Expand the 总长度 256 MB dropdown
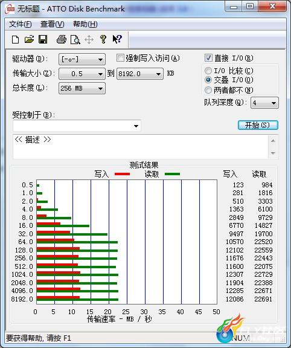 point(82,88)
